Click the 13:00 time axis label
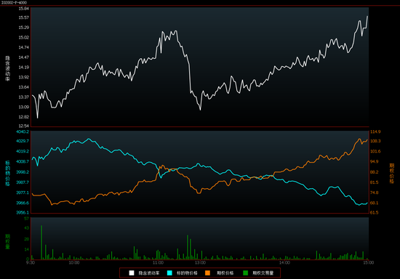 tap(200, 262)
